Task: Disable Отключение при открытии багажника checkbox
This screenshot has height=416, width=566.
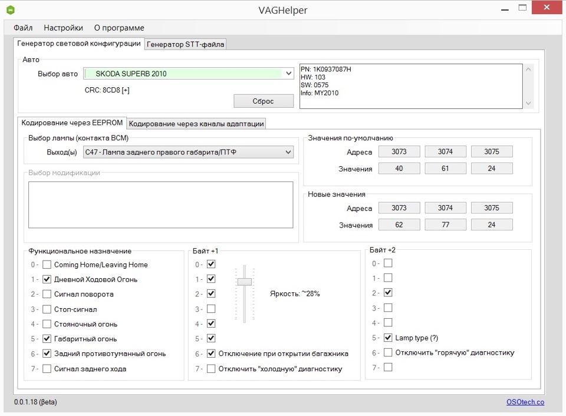Action: pos(211,354)
